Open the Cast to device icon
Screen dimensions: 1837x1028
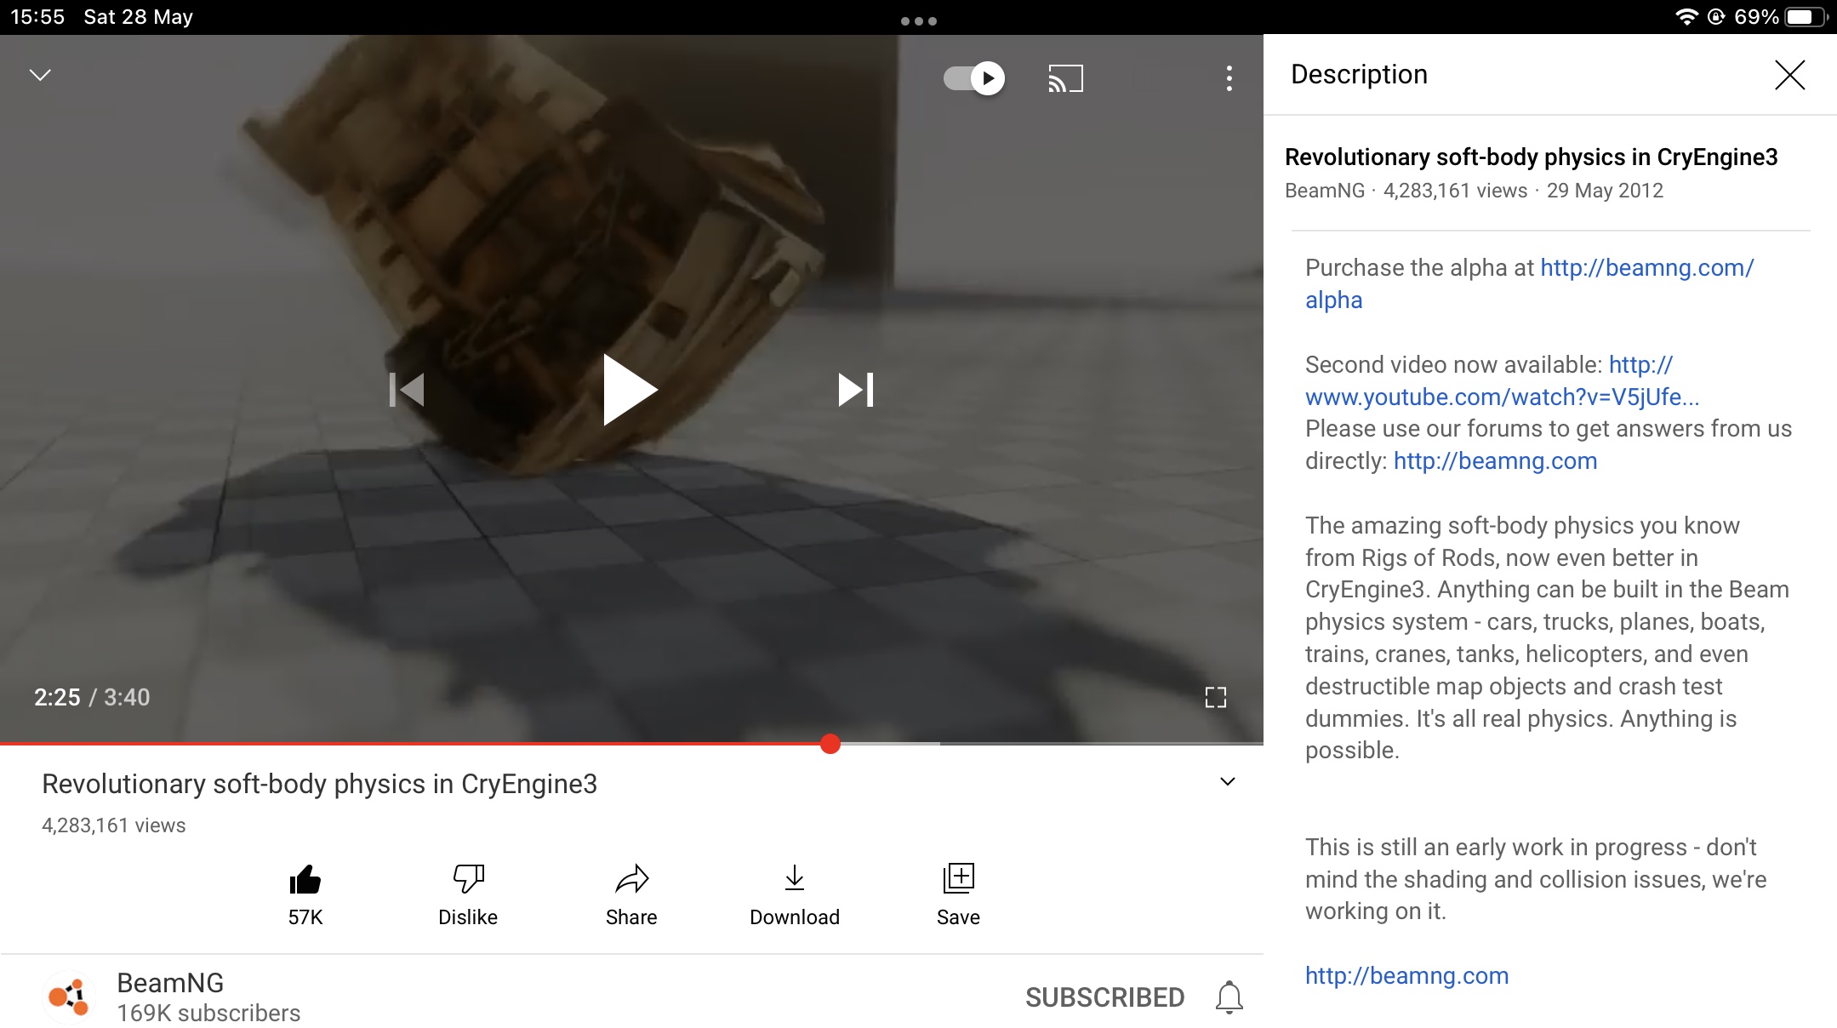(1065, 78)
